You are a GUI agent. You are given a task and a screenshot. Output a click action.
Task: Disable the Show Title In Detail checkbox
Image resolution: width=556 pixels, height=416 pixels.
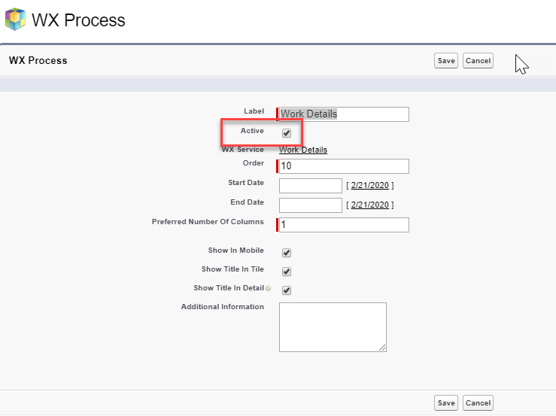click(287, 290)
